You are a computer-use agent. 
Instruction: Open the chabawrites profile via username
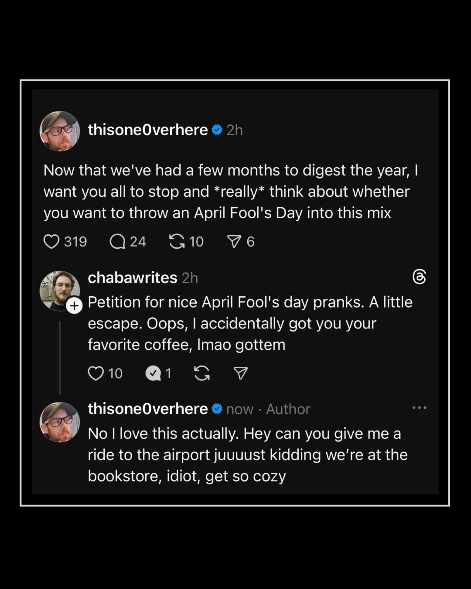pyautogui.click(x=133, y=277)
